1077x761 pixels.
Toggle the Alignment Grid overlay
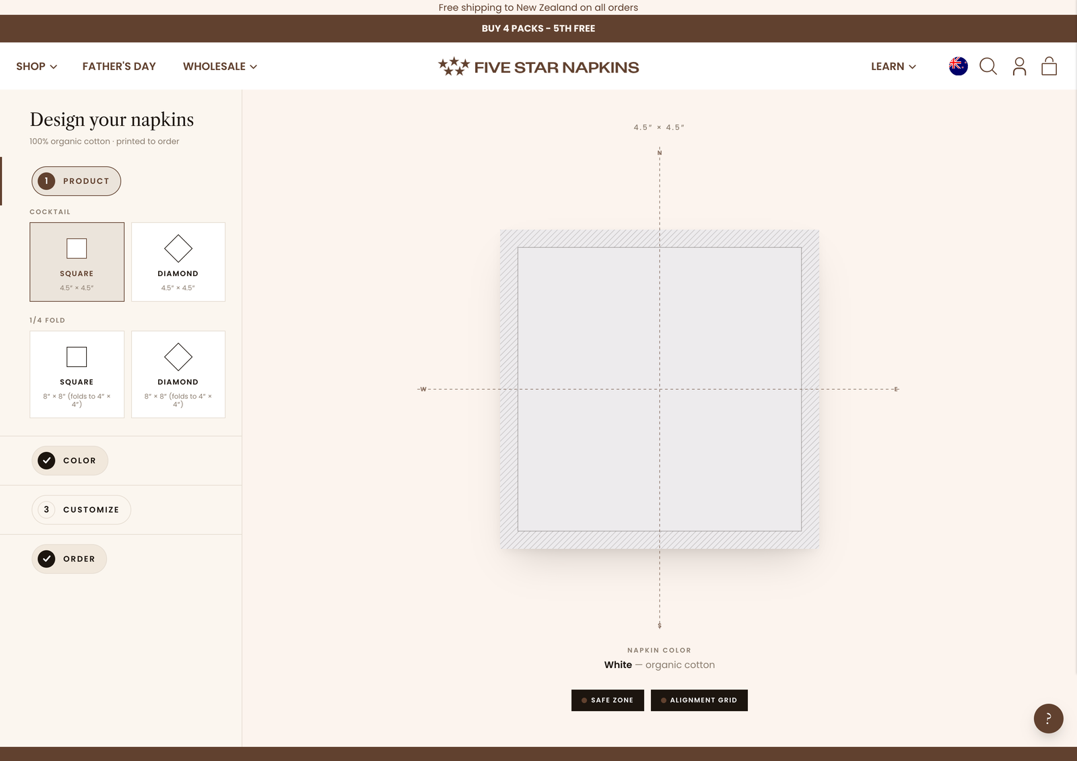[x=699, y=700]
